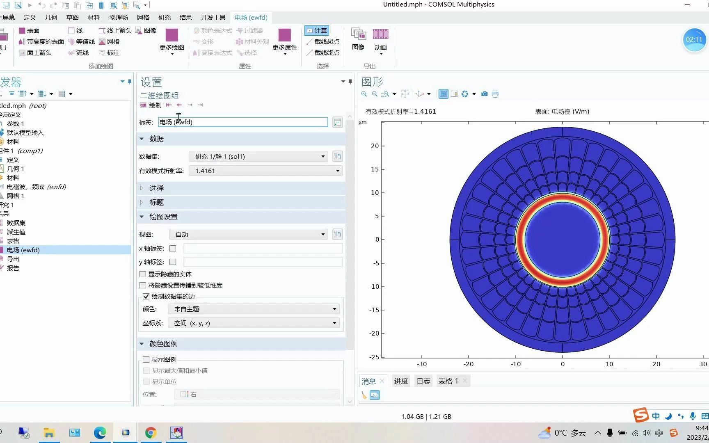Select 截线起点 cut line start
The image size is (709, 443).
coord(323,42)
